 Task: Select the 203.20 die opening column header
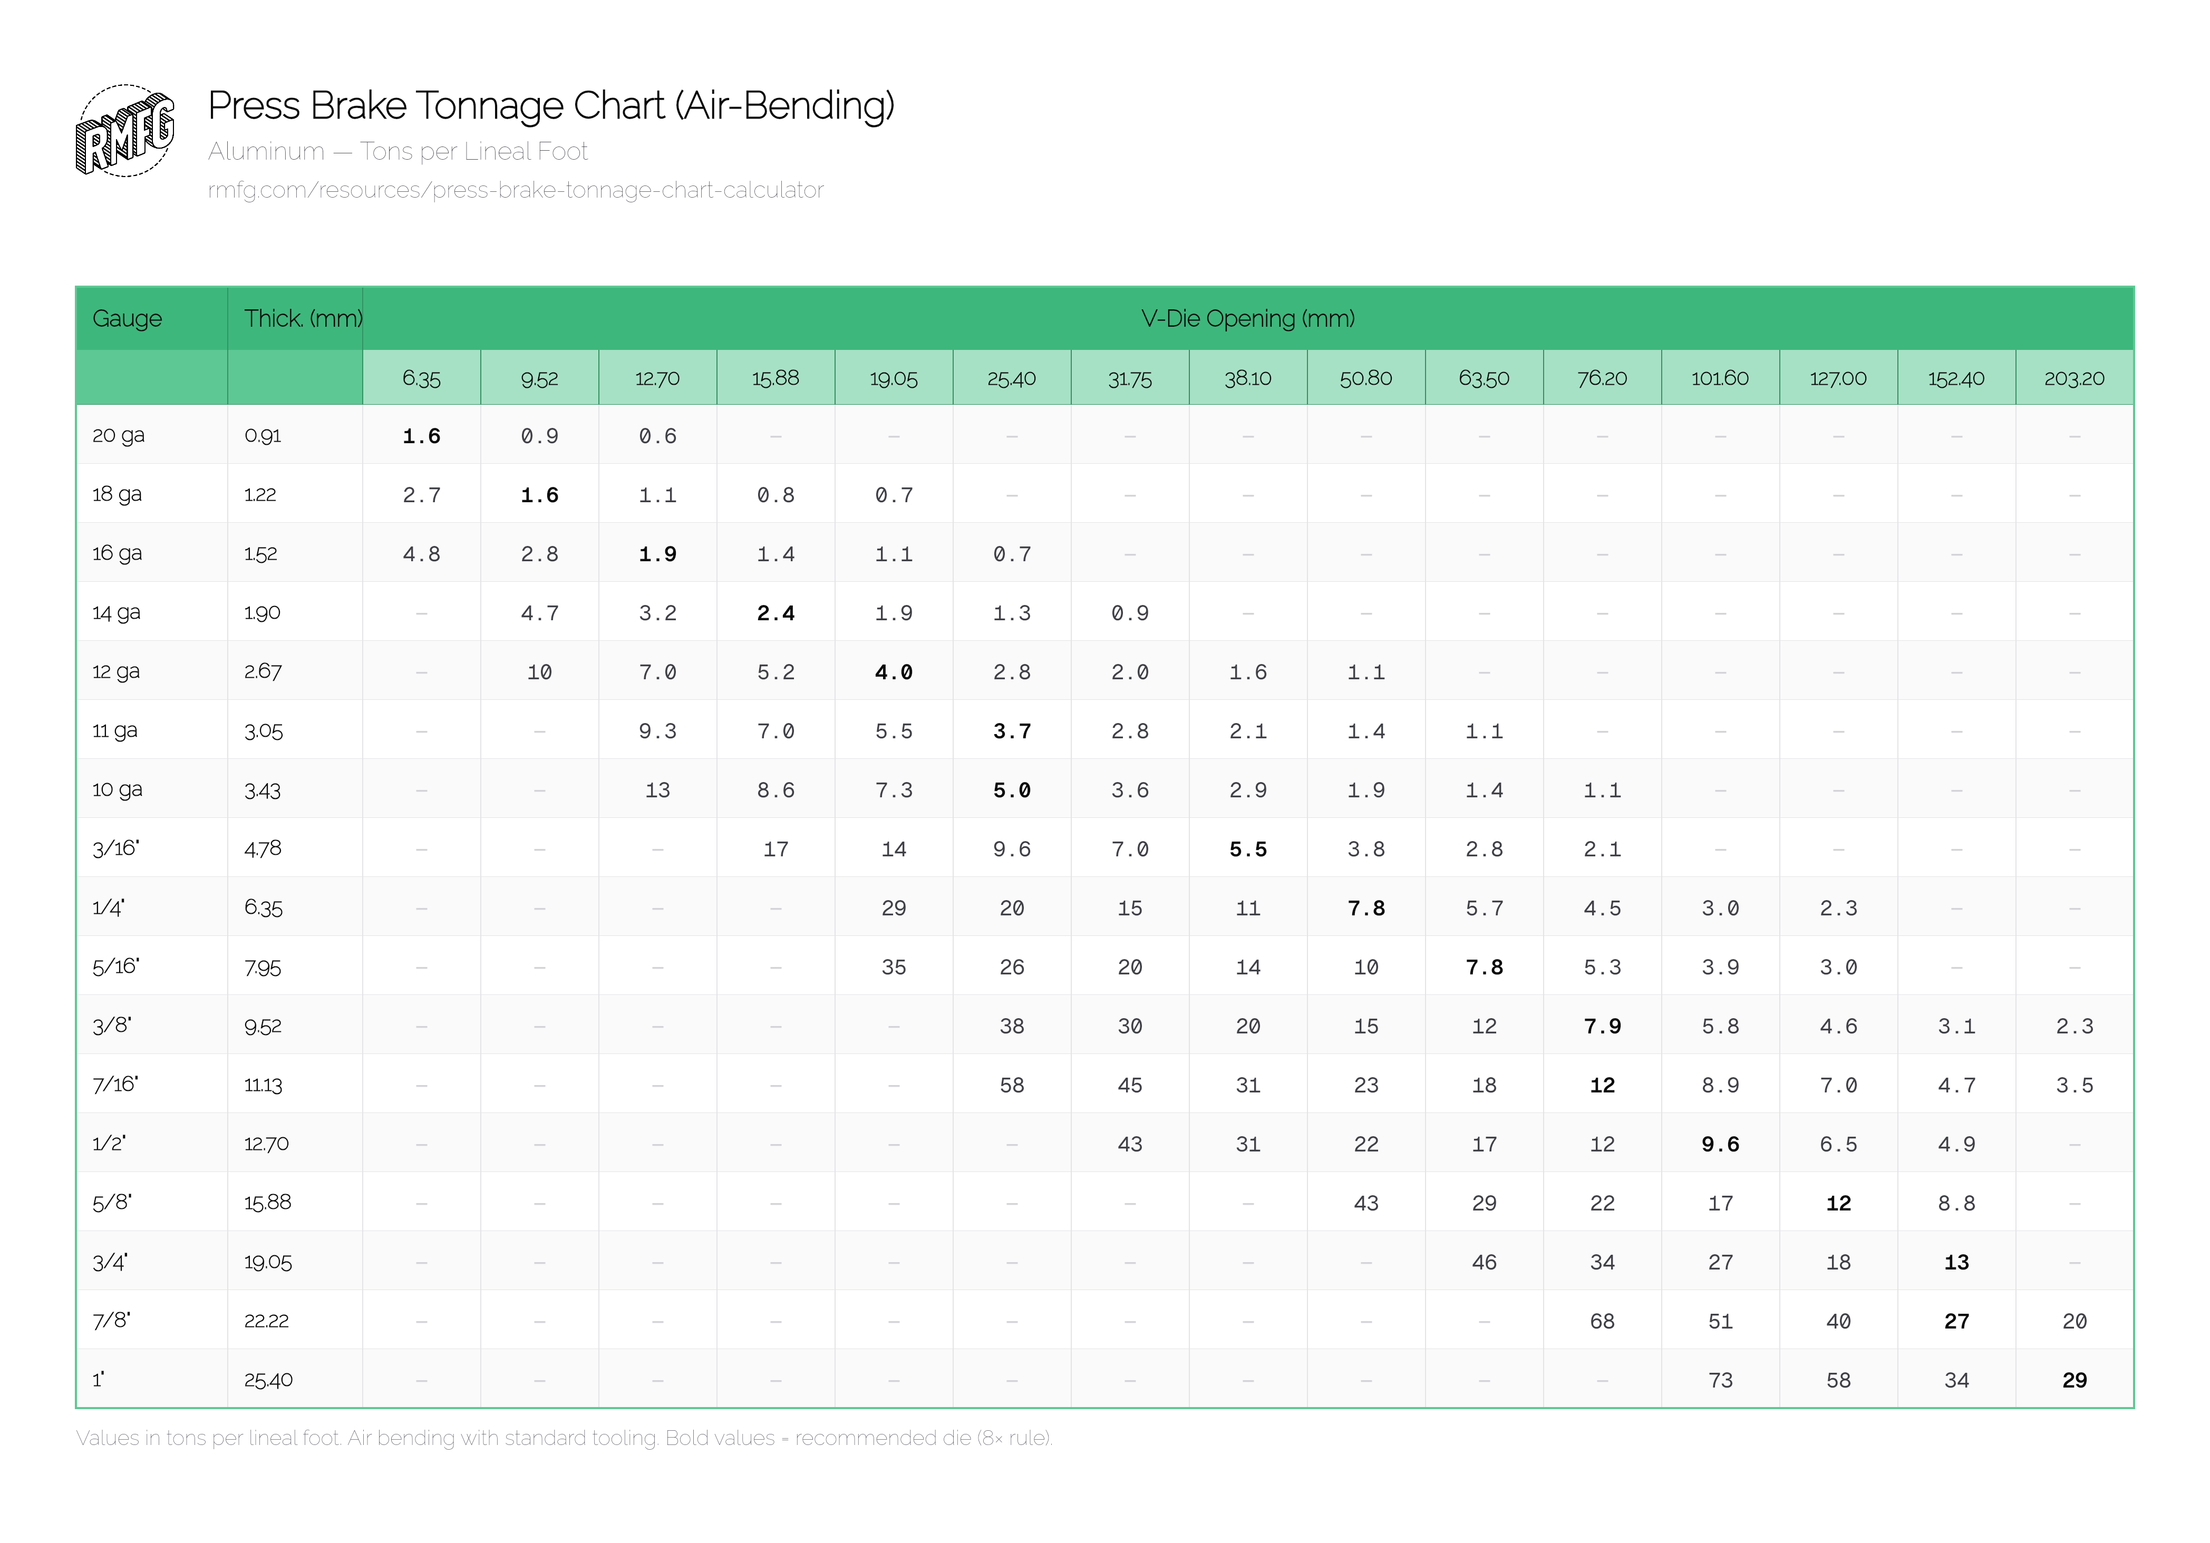coord(2075,379)
